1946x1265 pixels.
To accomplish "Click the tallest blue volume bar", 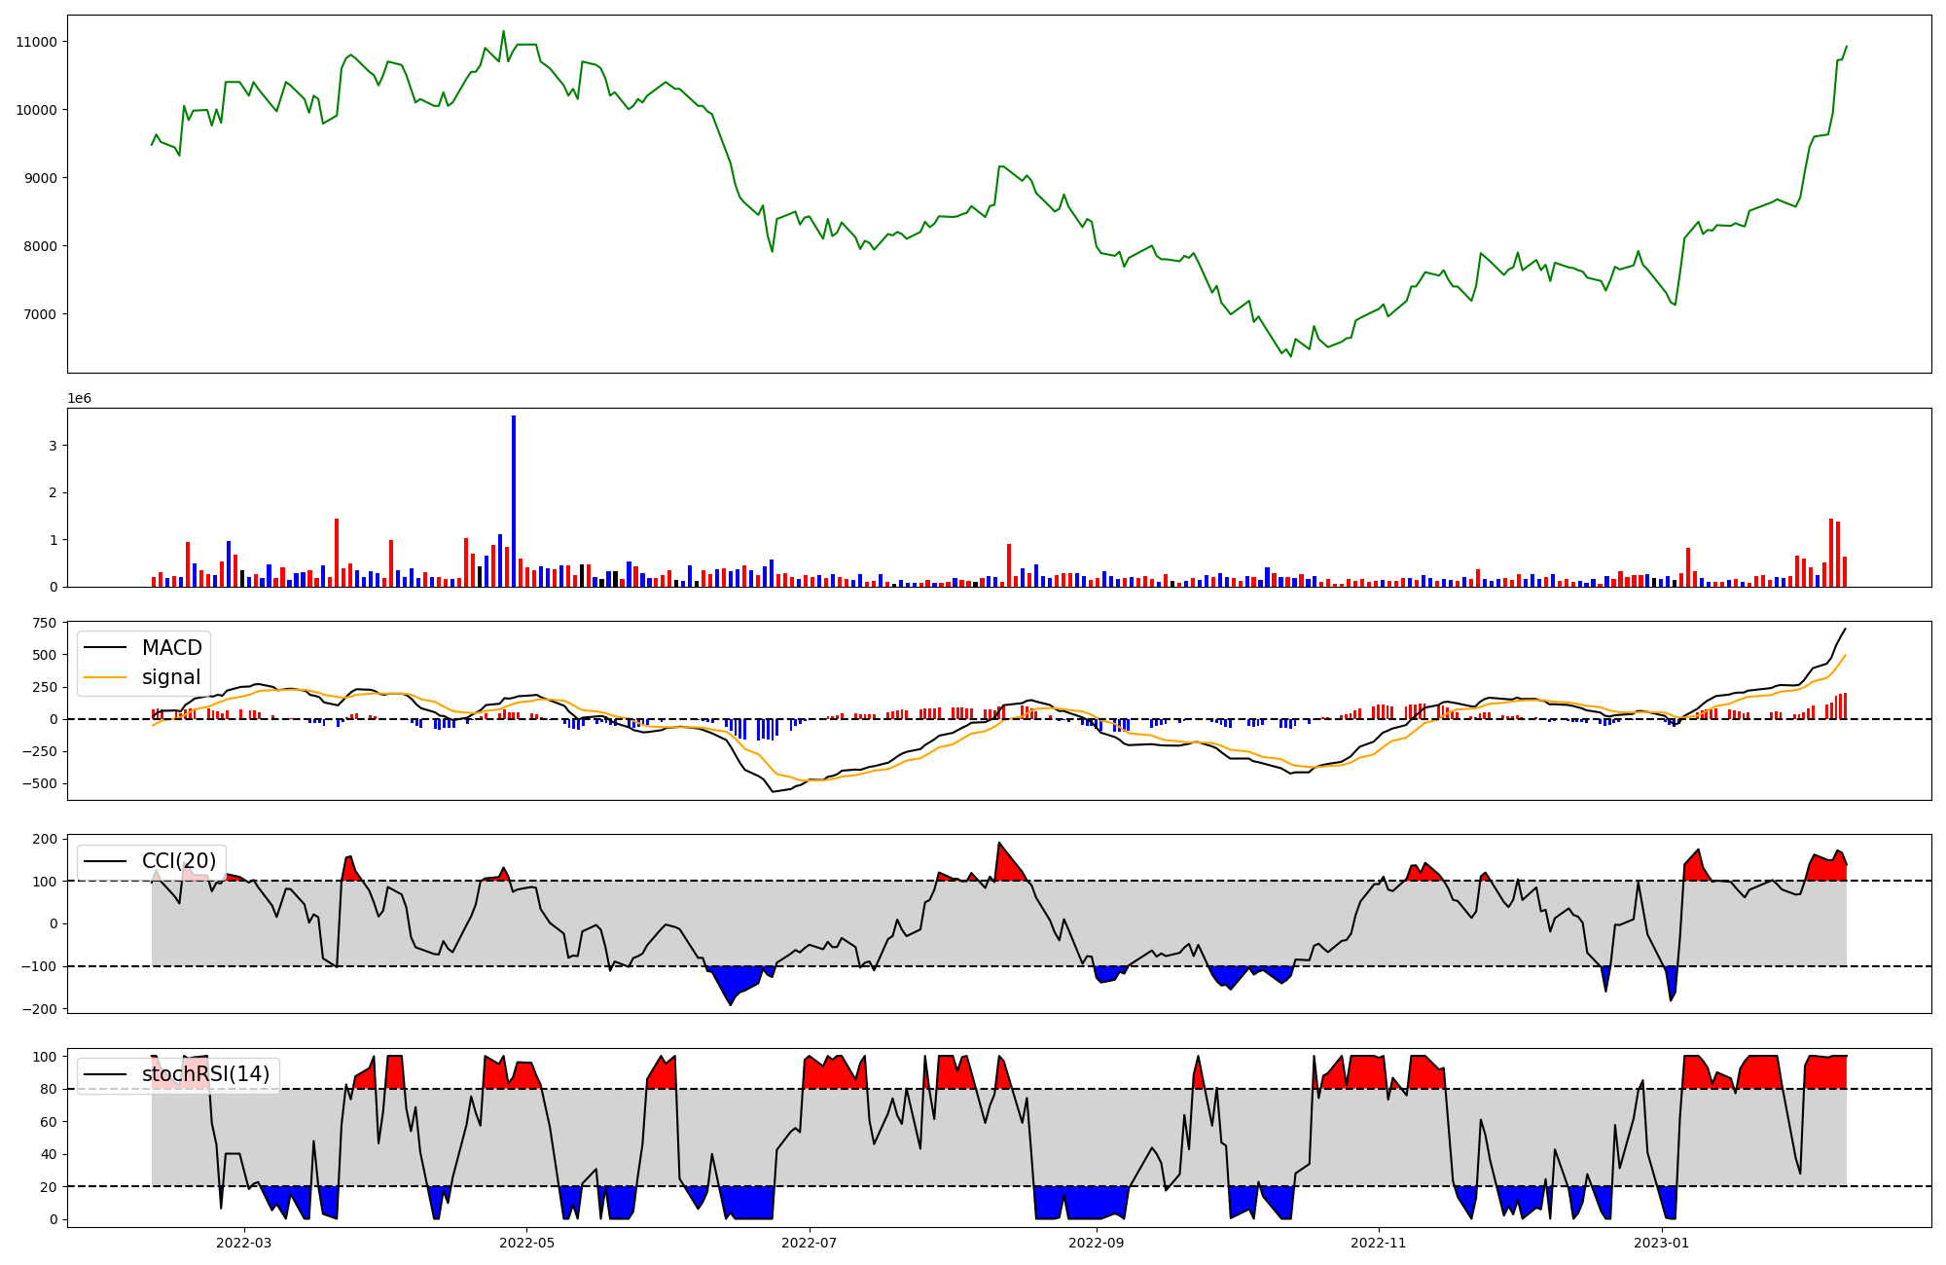I will coord(514,501).
